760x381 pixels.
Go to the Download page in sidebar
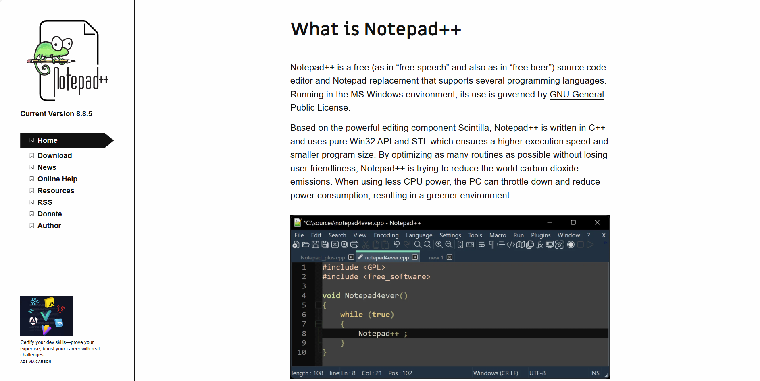tap(54, 156)
